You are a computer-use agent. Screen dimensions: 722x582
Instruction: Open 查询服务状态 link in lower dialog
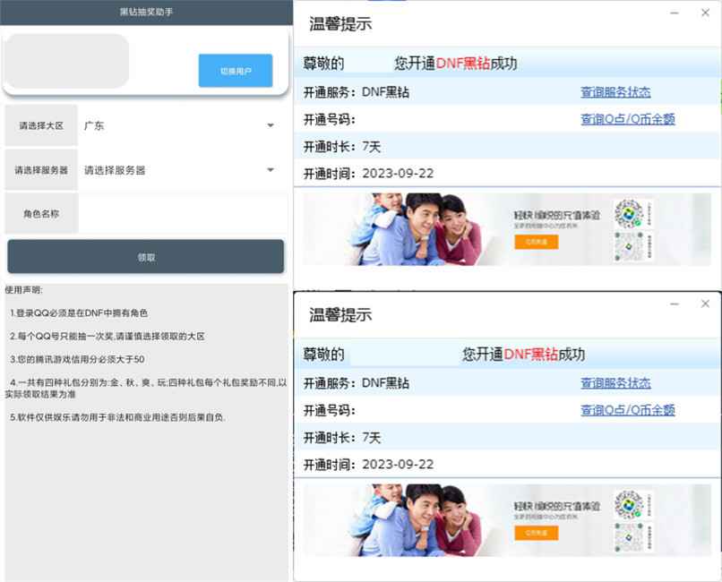point(615,383)
